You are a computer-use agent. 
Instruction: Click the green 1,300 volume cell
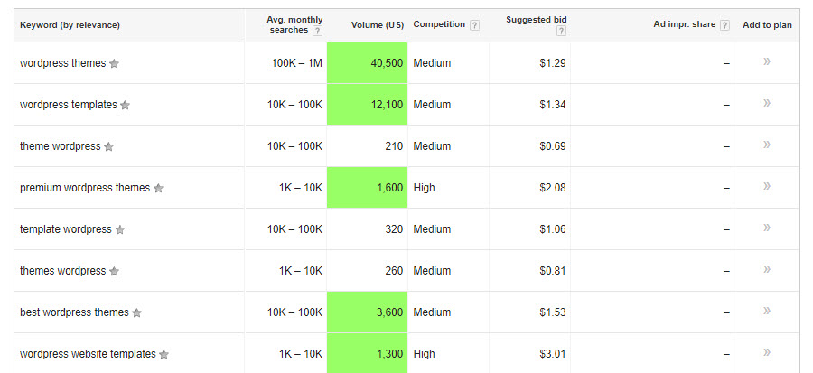coord(367,353)
